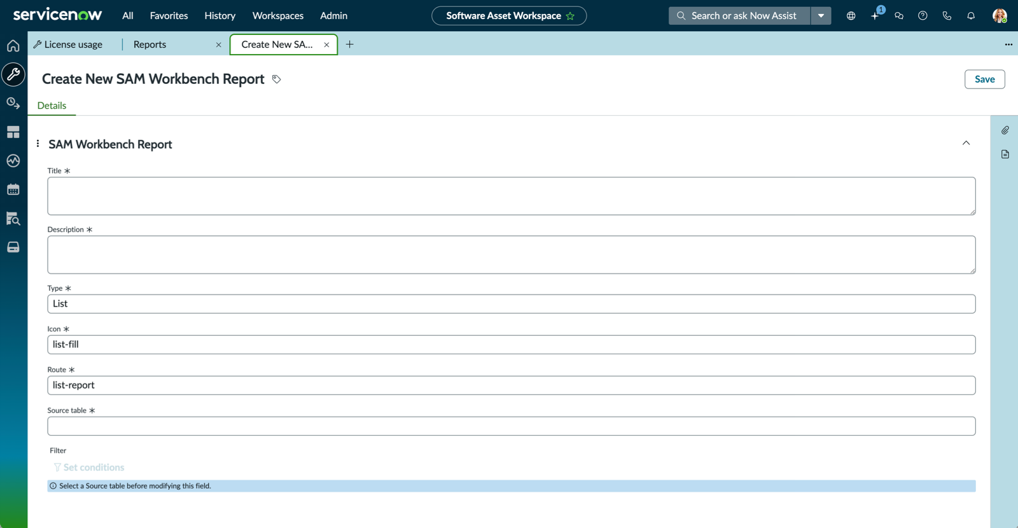Open the All menu
Screen dimensions: 1018x528
coord(128,16)
